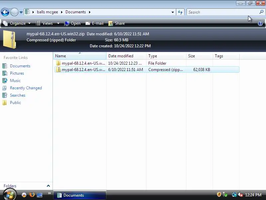Refresh the folder view
This screenshot has width=266, height=200.
click(x=180, y=12)
